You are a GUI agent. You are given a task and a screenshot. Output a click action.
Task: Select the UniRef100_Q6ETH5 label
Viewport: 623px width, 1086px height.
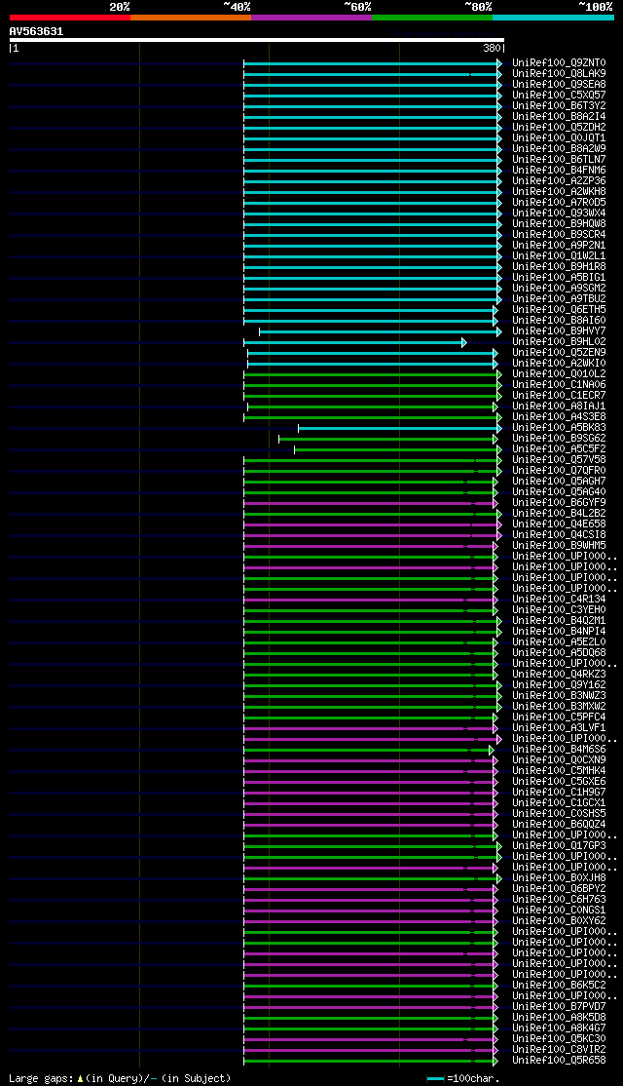pyautogui.click(x=560, y=310)
